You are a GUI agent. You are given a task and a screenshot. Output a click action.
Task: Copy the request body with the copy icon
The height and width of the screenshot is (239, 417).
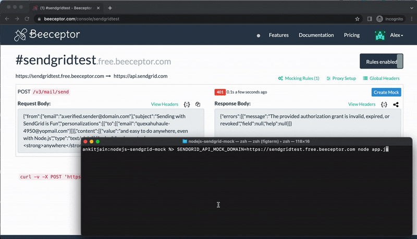coord(198,104)
